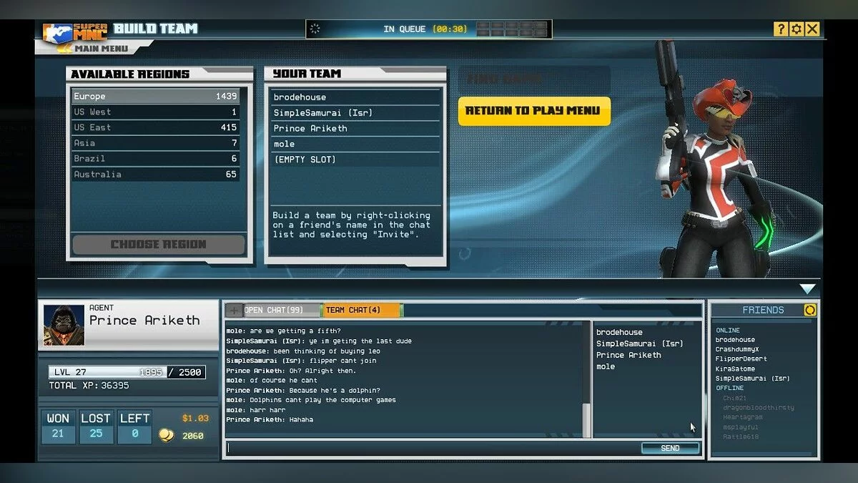This screenshot has width=858, height=483.
Task: Select brodehouse in Your Team list
Action: click(x=355, y=97)
